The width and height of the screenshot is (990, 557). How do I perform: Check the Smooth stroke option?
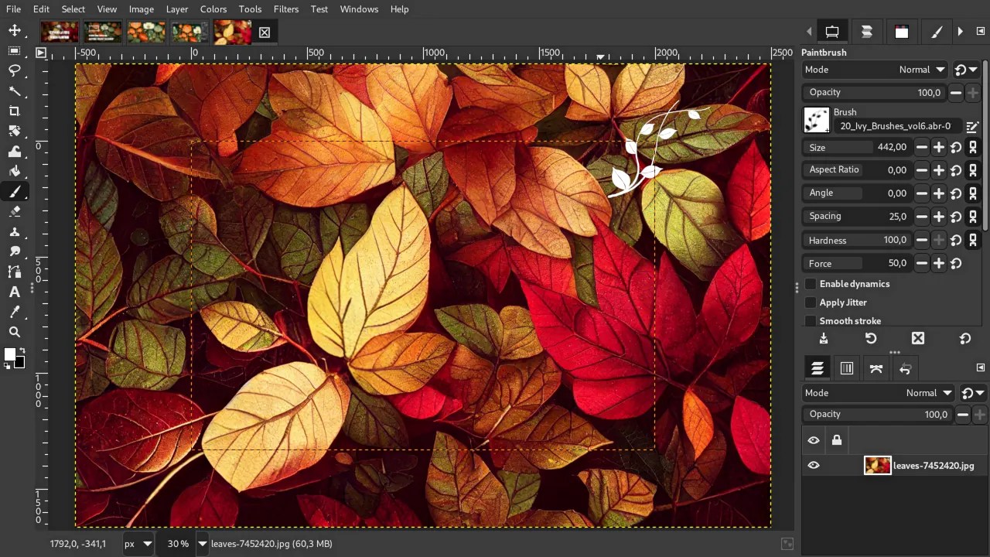[x=811, y=320]
